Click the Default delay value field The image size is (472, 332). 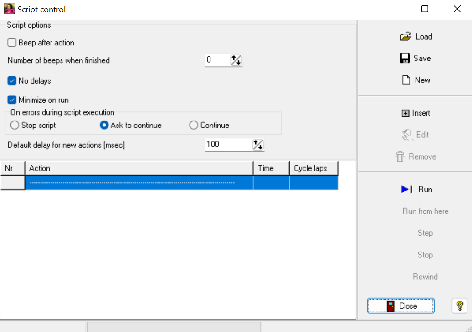(228, 145)
